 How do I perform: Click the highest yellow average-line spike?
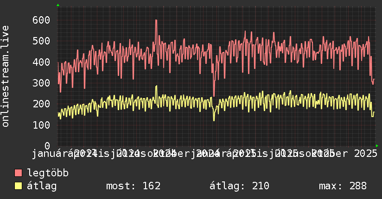click(156, 86)
